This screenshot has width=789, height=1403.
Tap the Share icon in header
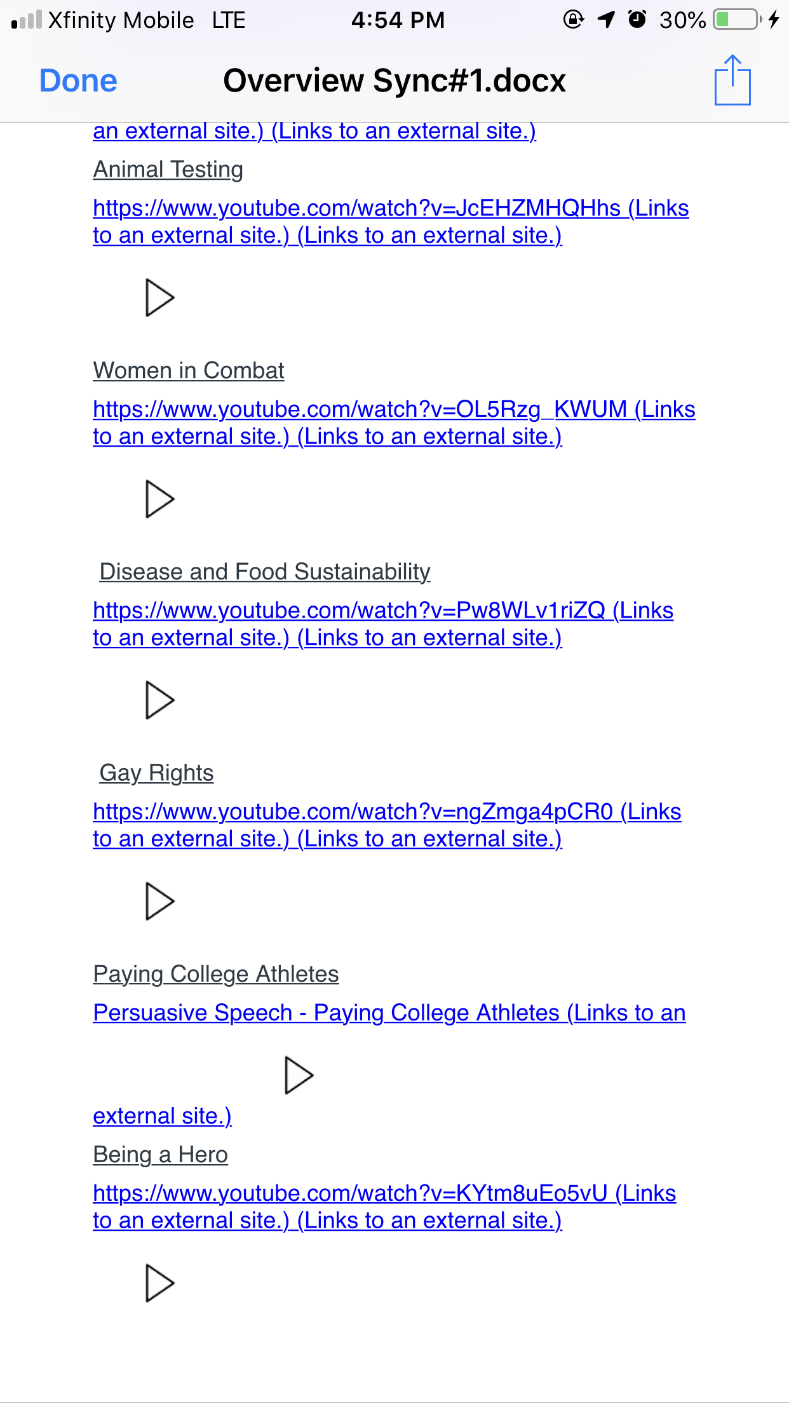(732, 80)
